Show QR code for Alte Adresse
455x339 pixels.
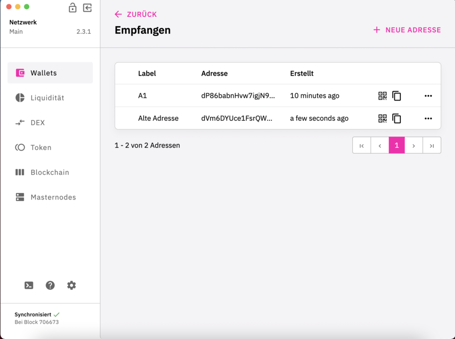coord(382,119)
